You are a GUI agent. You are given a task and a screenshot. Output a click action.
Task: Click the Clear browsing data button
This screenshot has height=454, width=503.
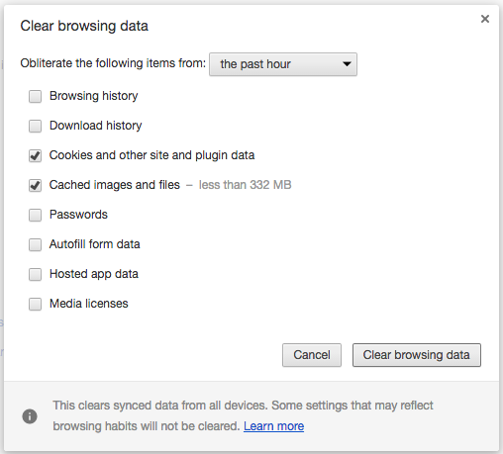click(x=417, y=355)
